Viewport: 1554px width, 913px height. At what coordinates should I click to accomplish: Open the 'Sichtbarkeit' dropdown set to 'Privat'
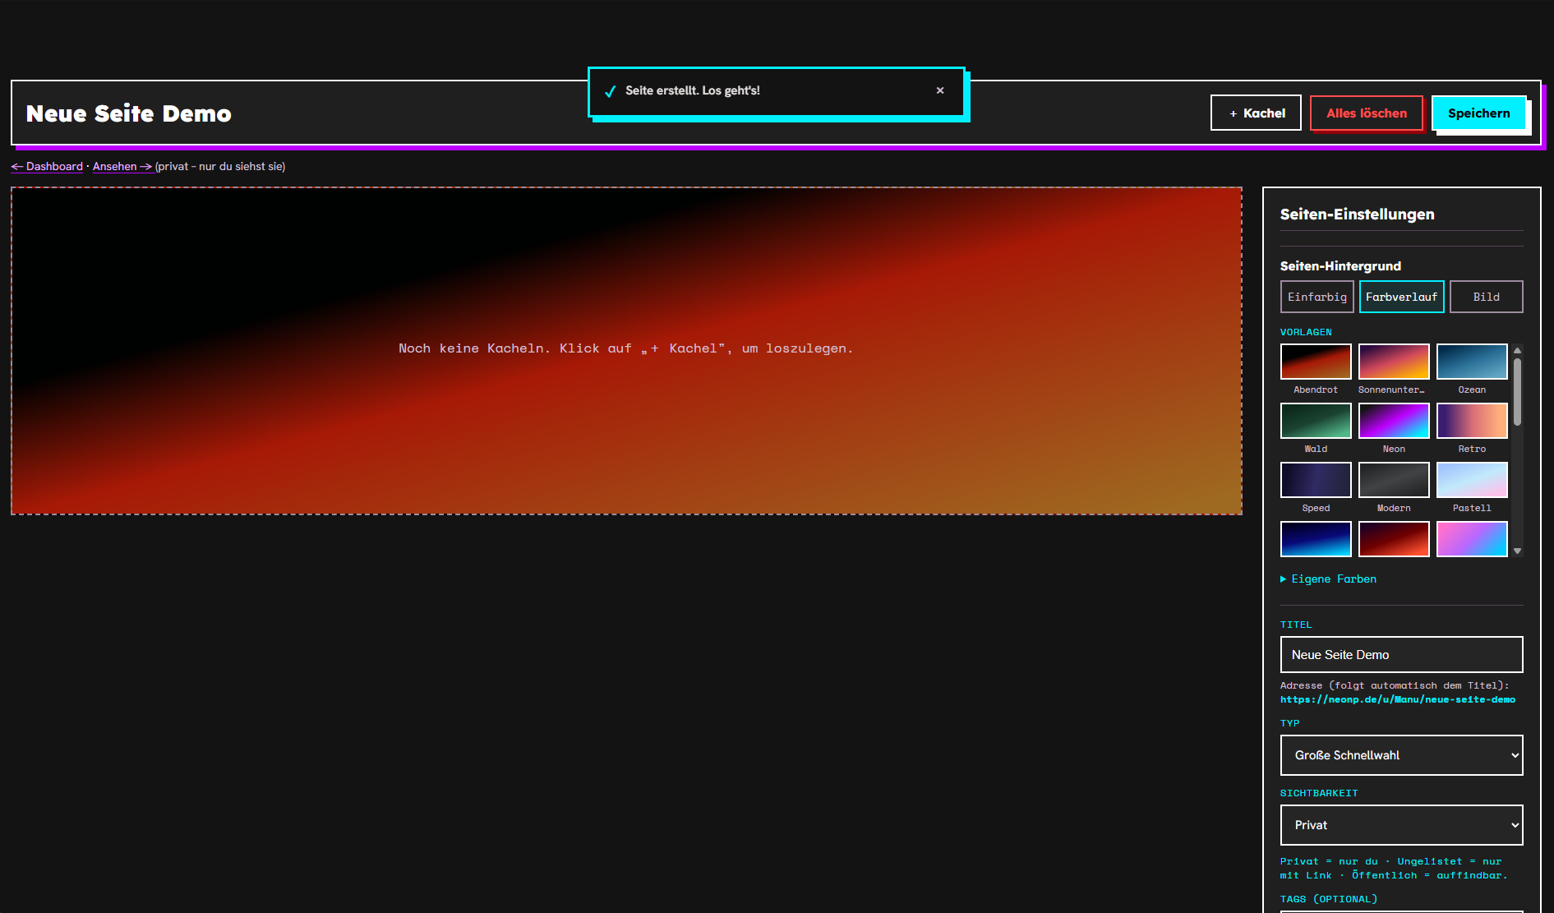(x=1402, y=825)
